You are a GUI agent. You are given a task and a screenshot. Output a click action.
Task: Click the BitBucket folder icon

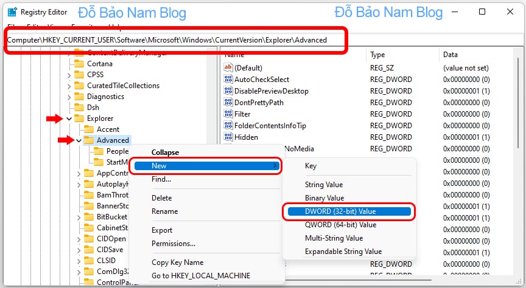point(89,217)
